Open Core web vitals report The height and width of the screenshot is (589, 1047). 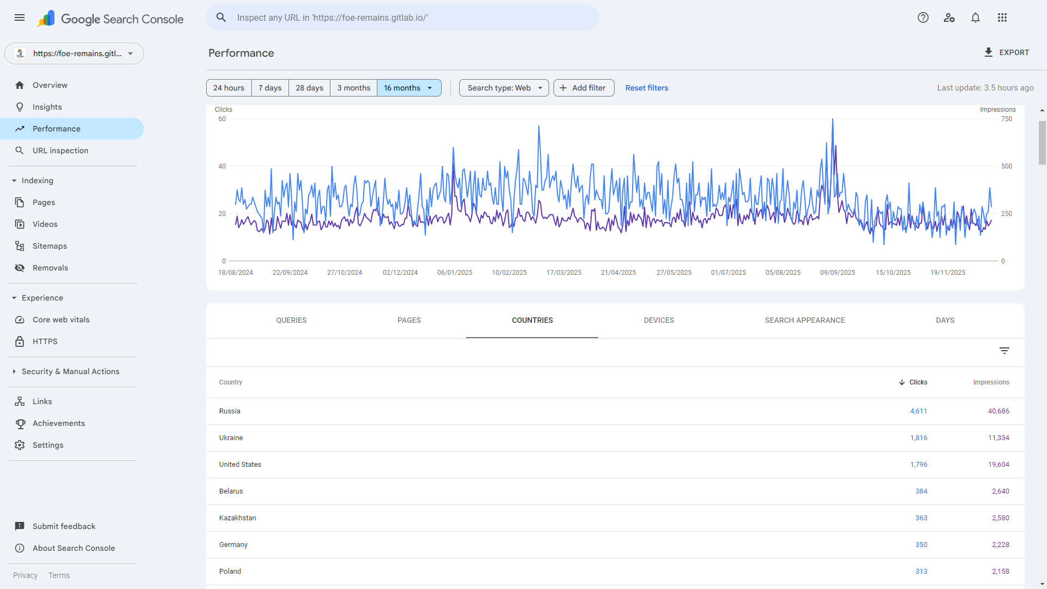pyautogui.click(x=61, y=320)
